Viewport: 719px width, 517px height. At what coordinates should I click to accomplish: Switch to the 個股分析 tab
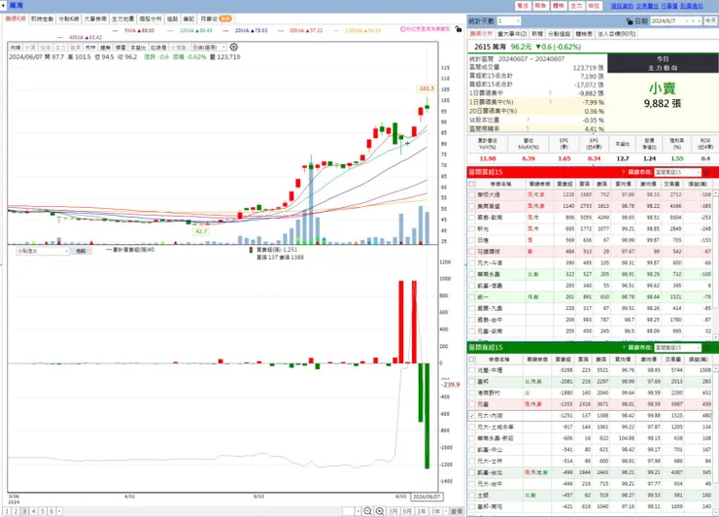pyautogui.click(x=151, y=18)
